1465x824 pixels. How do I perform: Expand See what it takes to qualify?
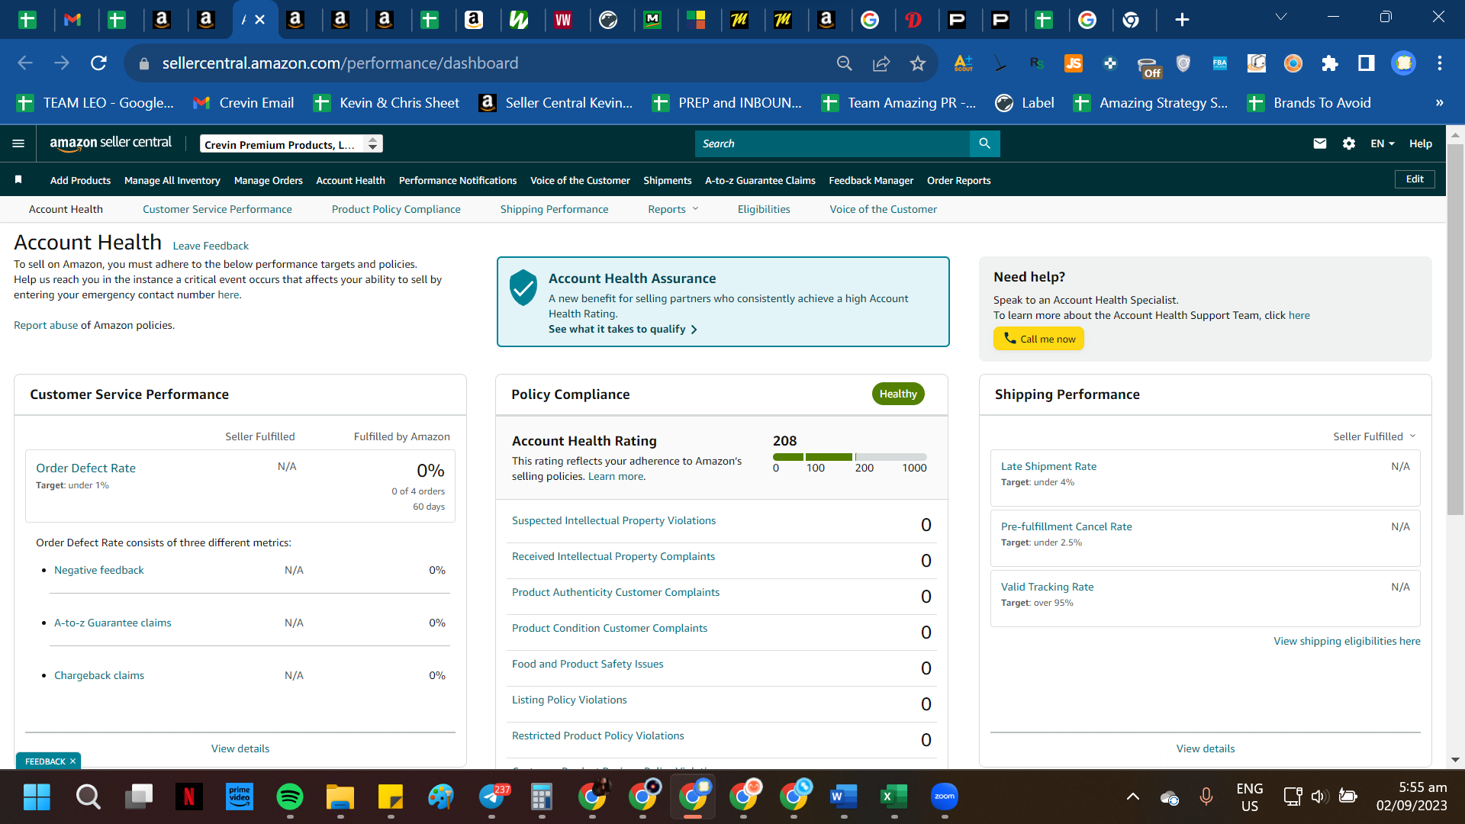pos(623,329)
